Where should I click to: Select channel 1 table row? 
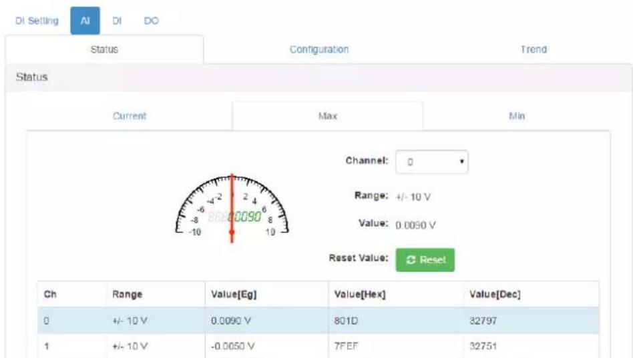click(318, 346)
